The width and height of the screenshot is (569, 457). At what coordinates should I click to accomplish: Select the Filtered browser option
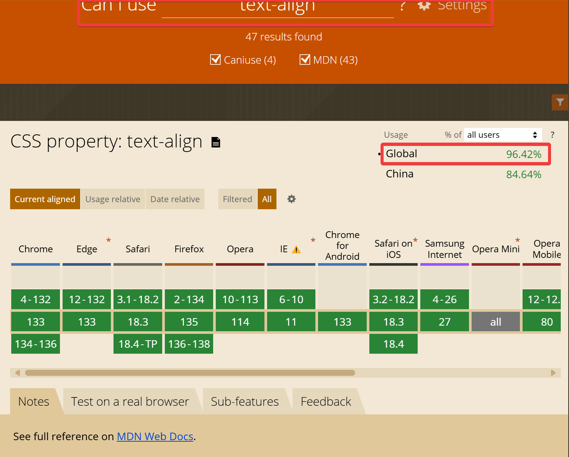237,199
